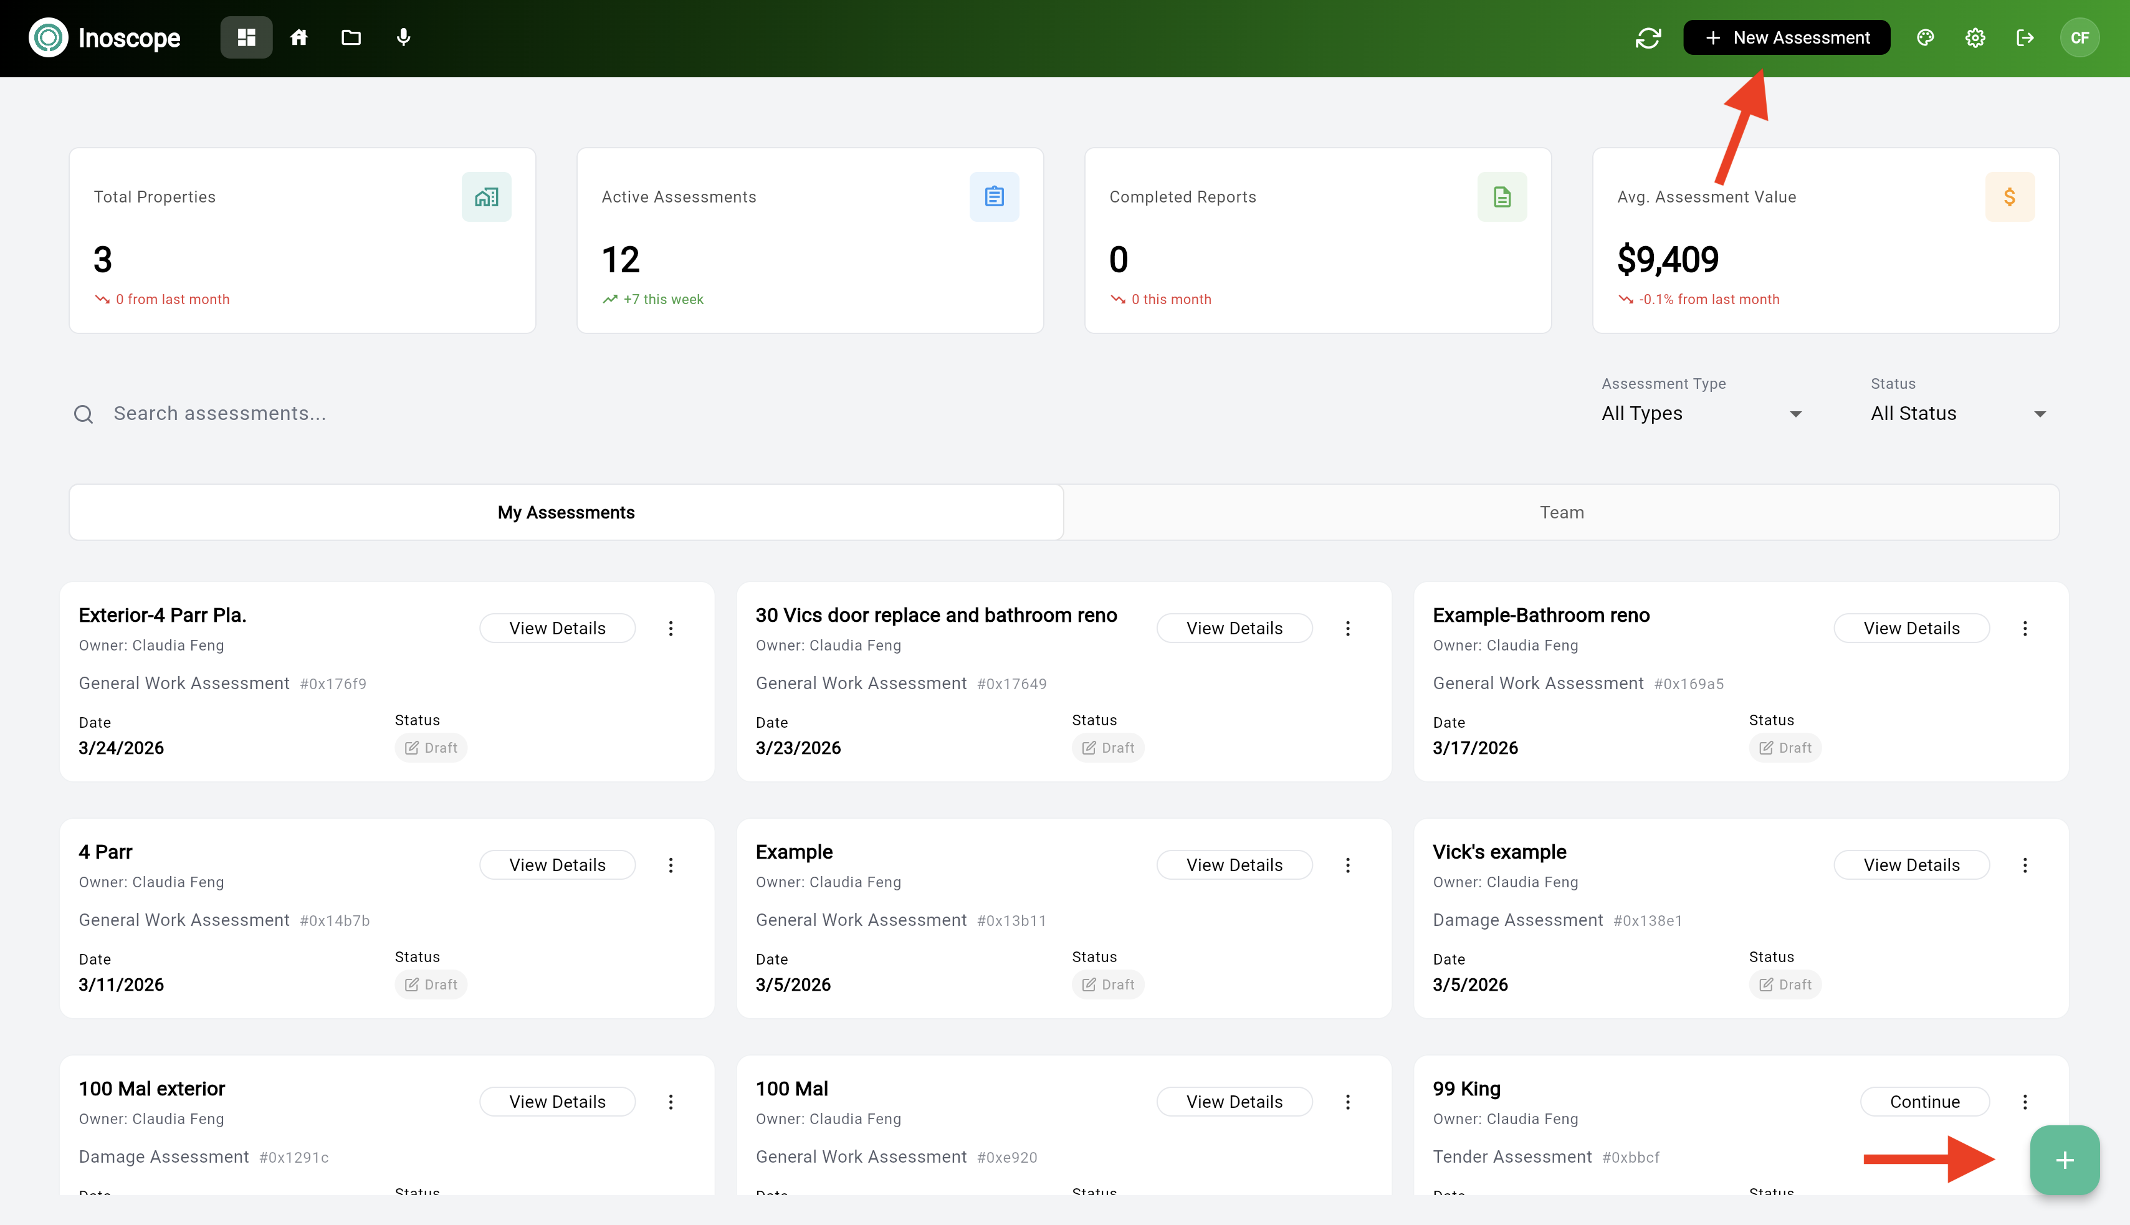Click the Total Properties building icon
Viewport: 2130px width, 1225px height.
point(486,196)
